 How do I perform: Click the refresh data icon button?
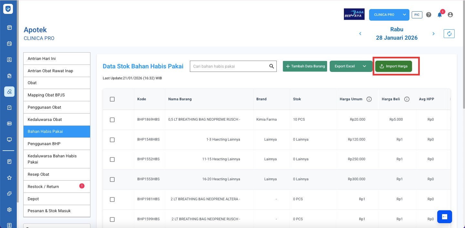click(x=449, y=34)
